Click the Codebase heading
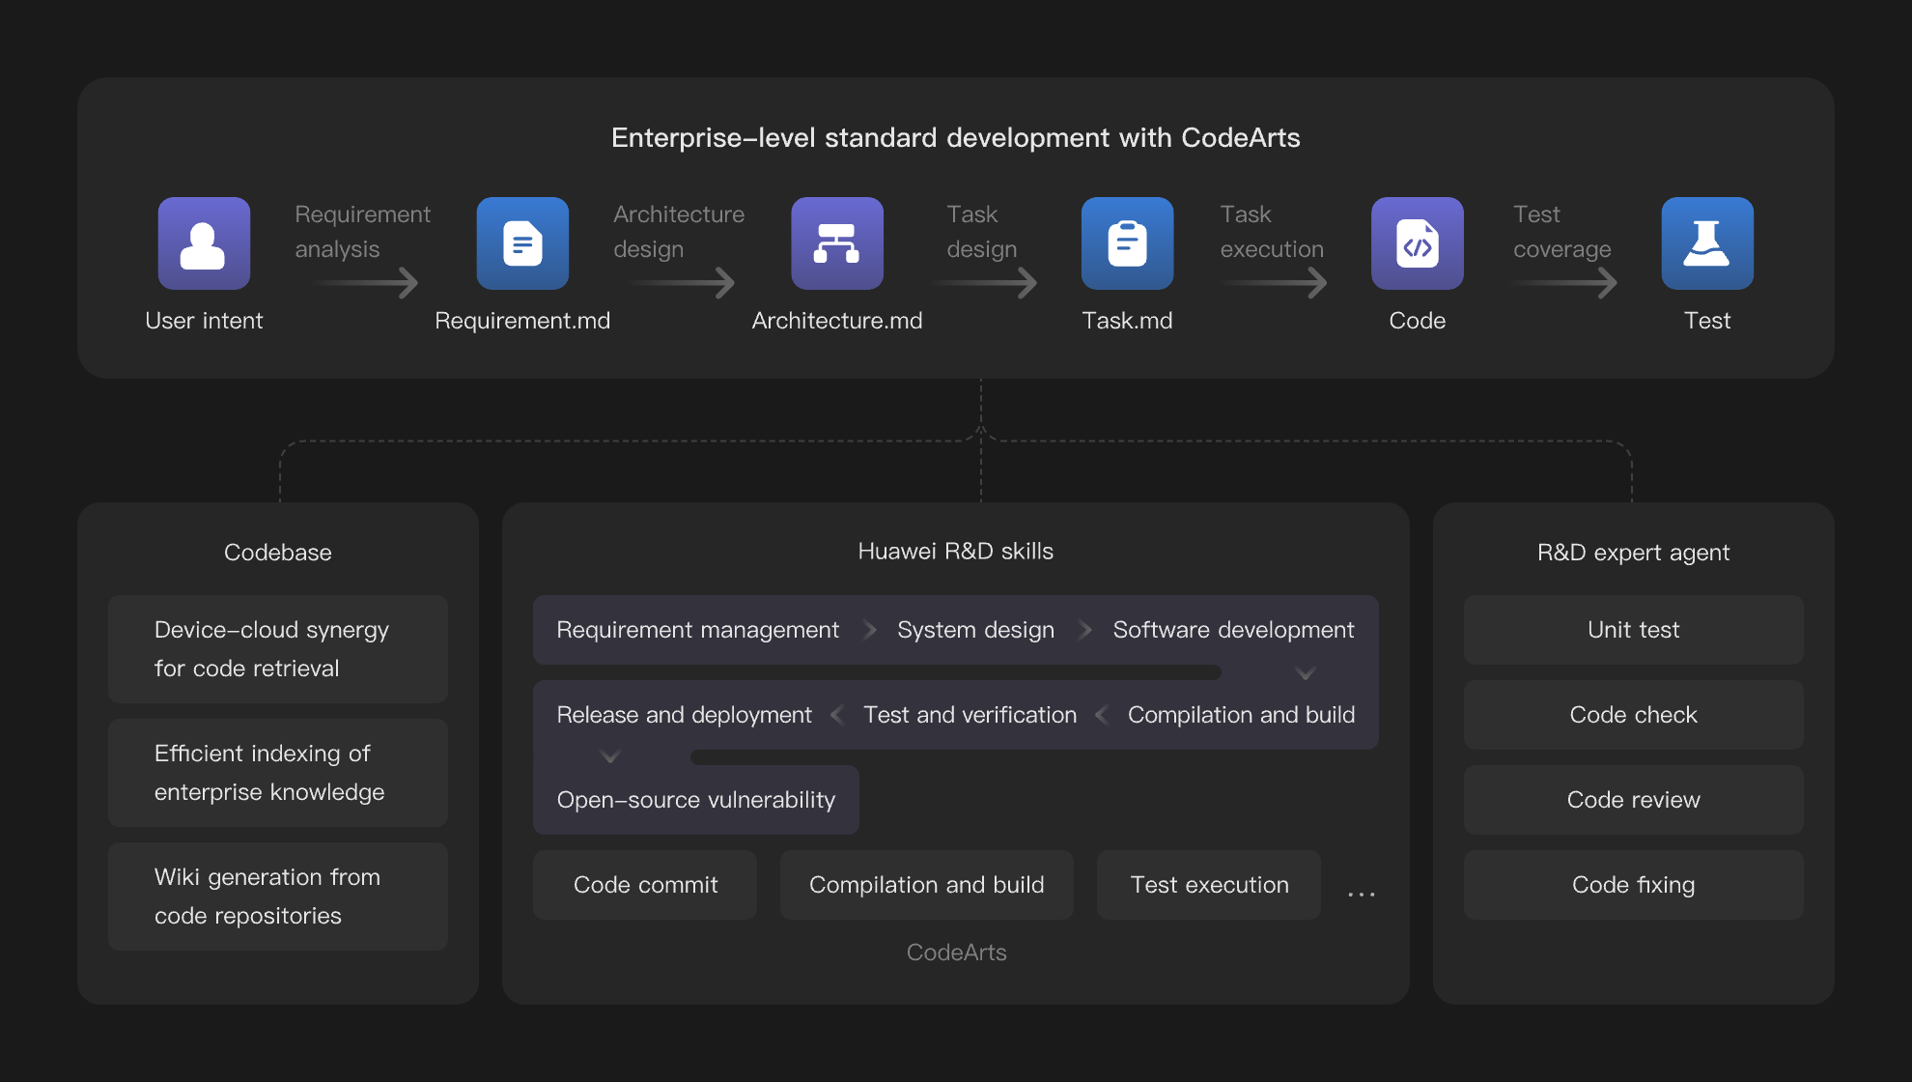The width and height of the screenshot is (1912, 1082). pyautogui.click(x=278, y=553)
